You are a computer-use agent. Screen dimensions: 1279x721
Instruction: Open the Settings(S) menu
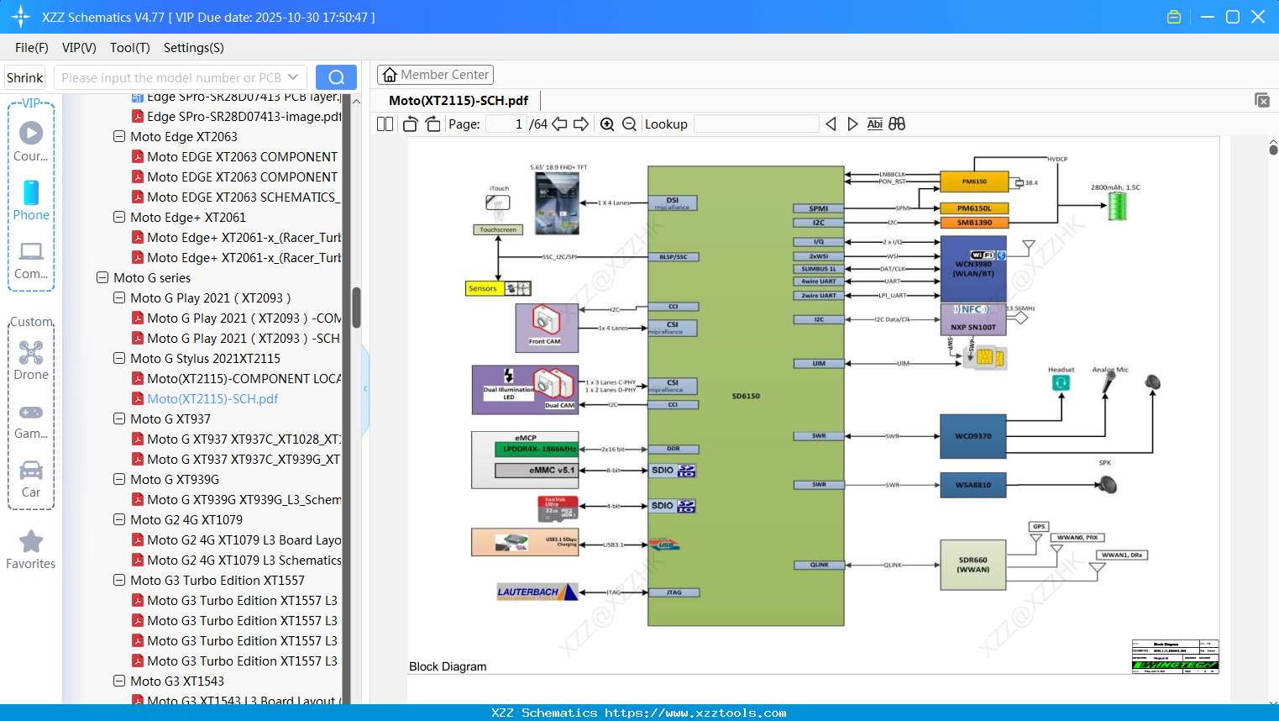[194, 48]
